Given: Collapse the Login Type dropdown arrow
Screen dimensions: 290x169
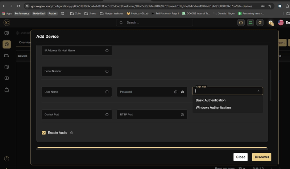Looking at the screenshot, I should (258, 91).
